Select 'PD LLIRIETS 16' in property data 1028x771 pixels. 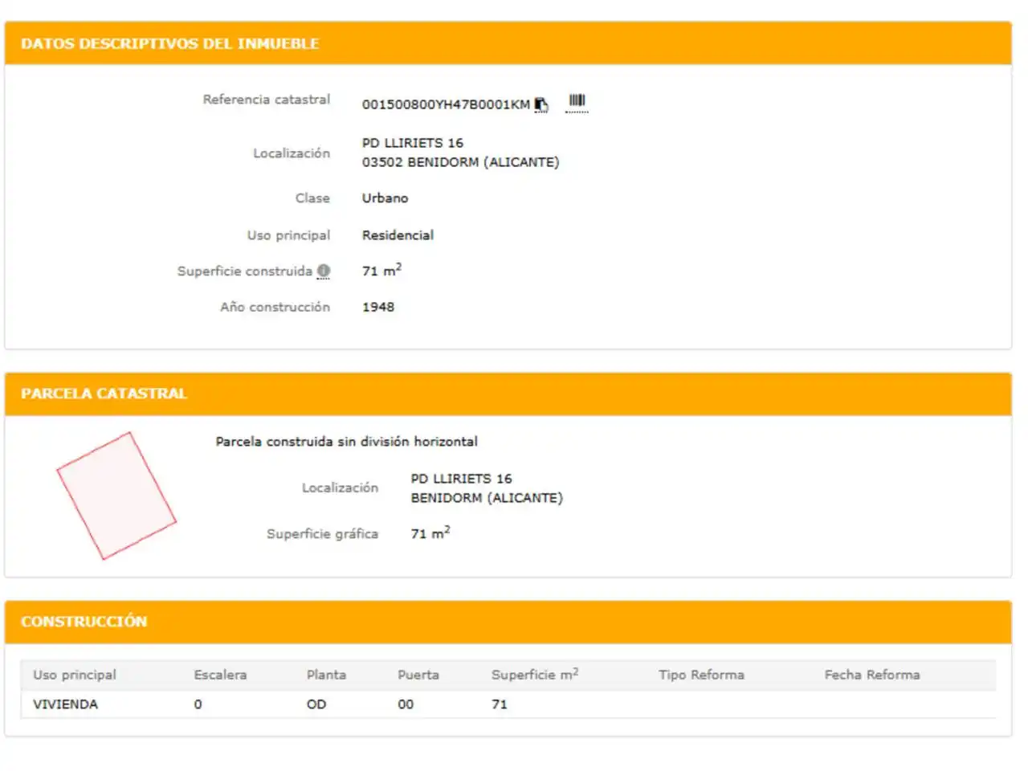tap(412, 143)
